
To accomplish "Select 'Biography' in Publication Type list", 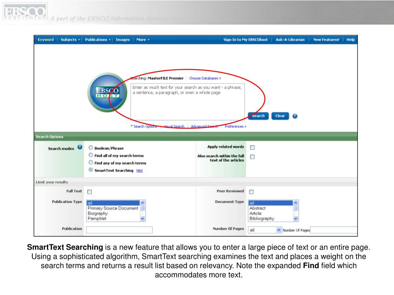I will [113, 214].
